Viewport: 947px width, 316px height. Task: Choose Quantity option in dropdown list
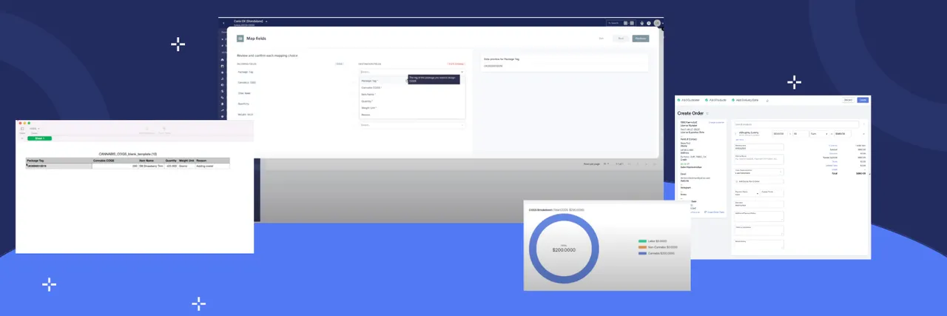(x=411, y=101)
